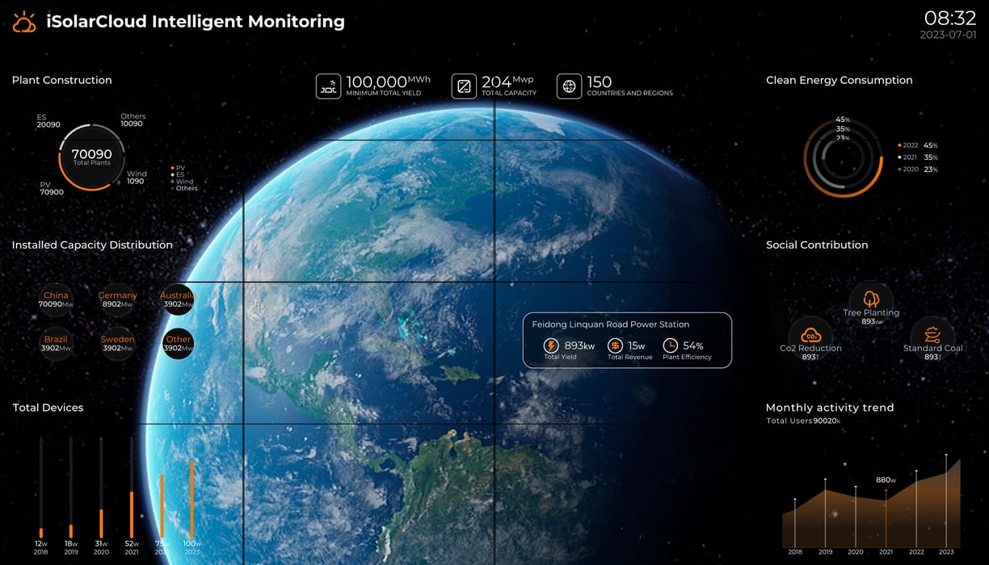Click the 15w Total Revenue value

pos(637,345)
